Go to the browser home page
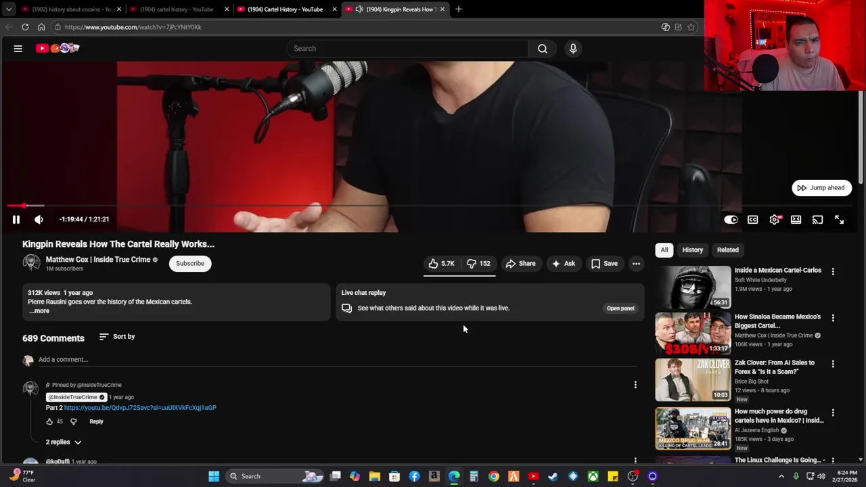 coord(41,27)
